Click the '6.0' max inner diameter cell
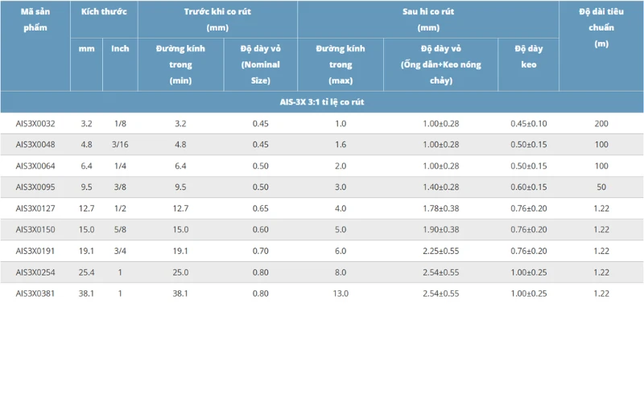Image resolution: width=644 pixels, height=402 pixels. (341, 251)
